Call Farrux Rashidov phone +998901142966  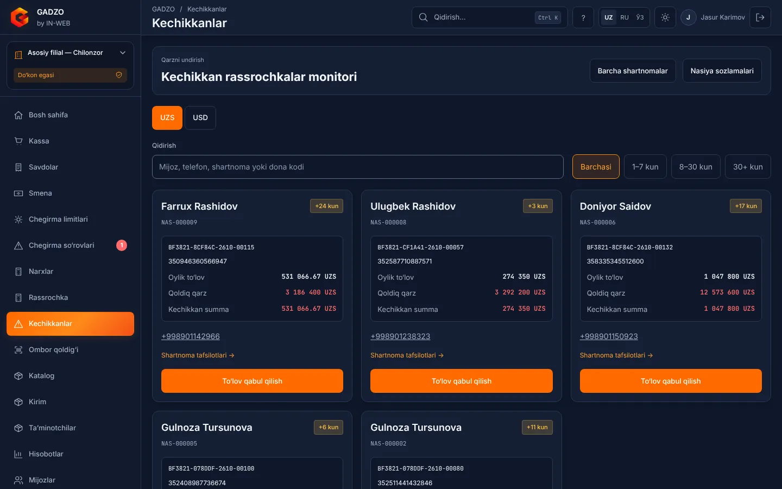coord(191,336)
